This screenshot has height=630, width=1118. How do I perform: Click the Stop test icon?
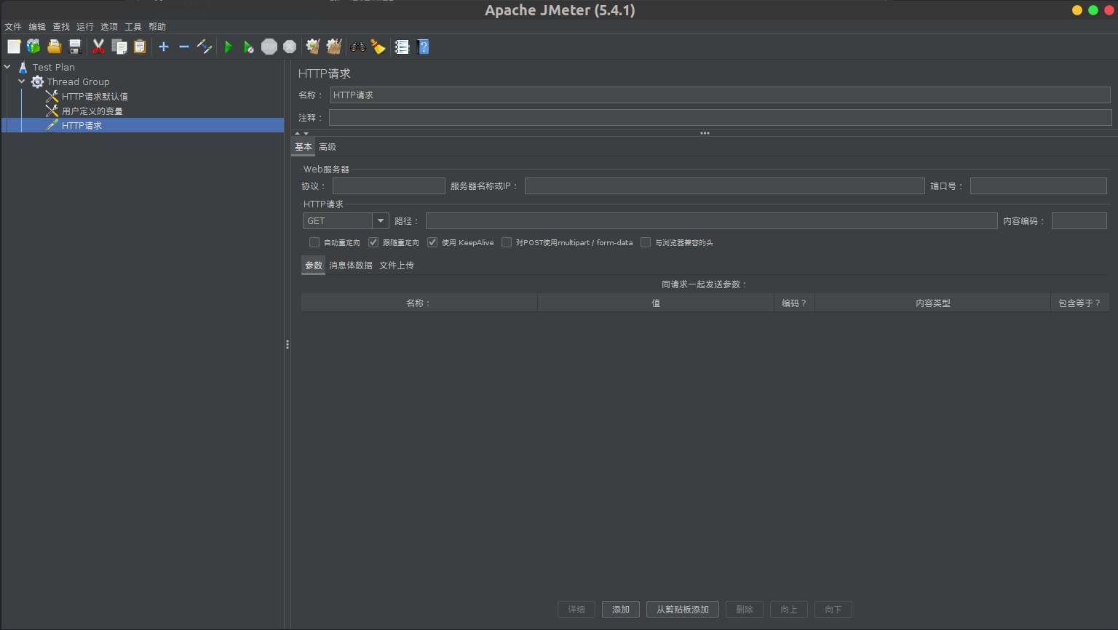[x=269, y=47]
